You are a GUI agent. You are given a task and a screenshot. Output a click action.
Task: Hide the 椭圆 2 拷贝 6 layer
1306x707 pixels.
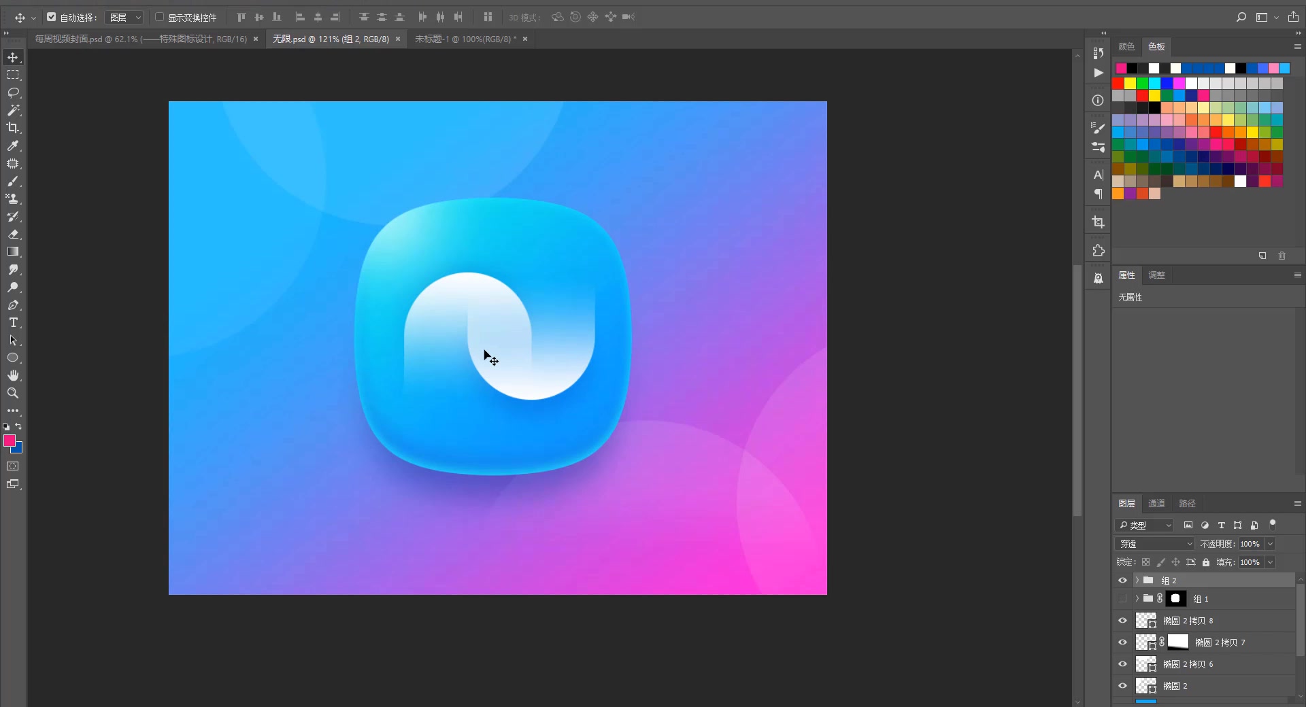click(1122, 663)
